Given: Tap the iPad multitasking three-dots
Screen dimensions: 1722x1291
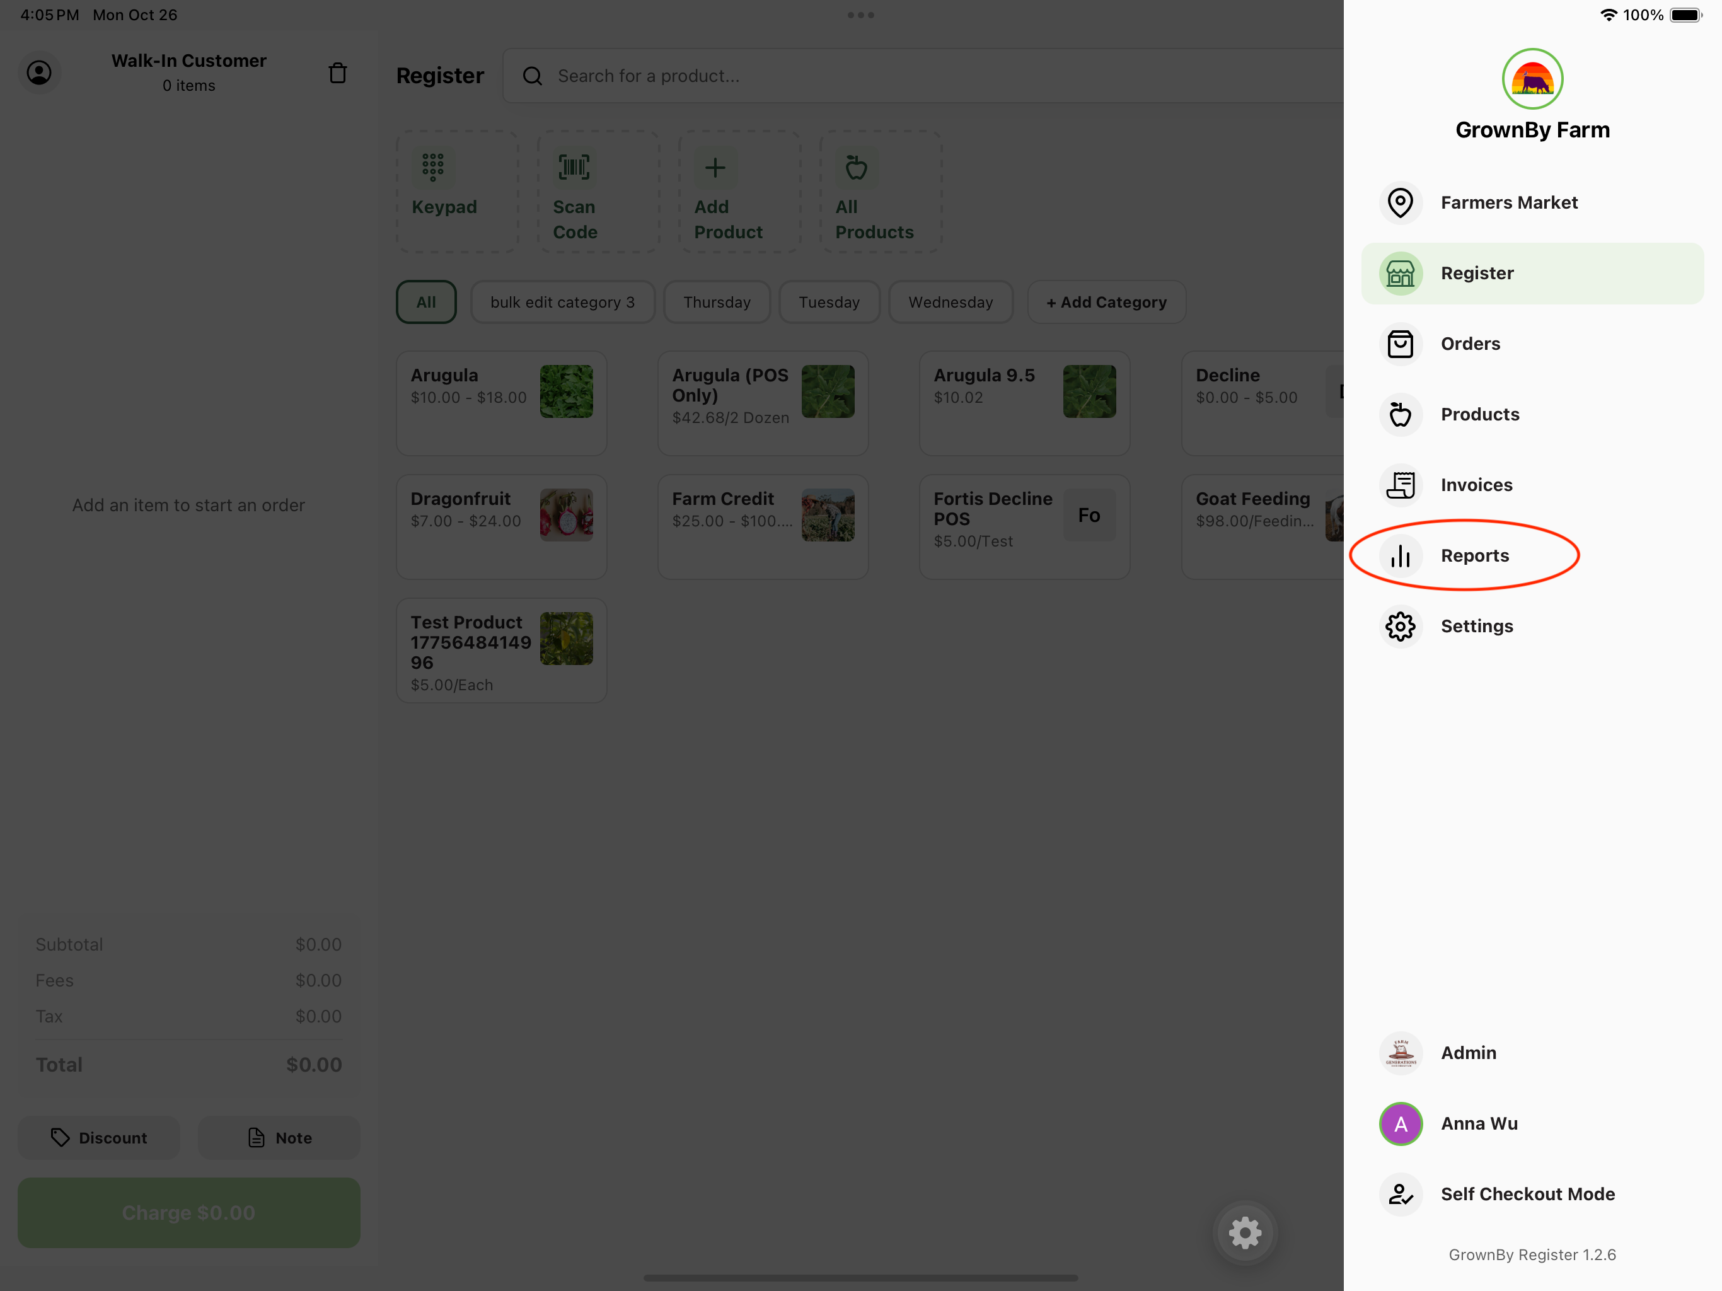Looking at the screenshot, I should (x=861, y=14).
